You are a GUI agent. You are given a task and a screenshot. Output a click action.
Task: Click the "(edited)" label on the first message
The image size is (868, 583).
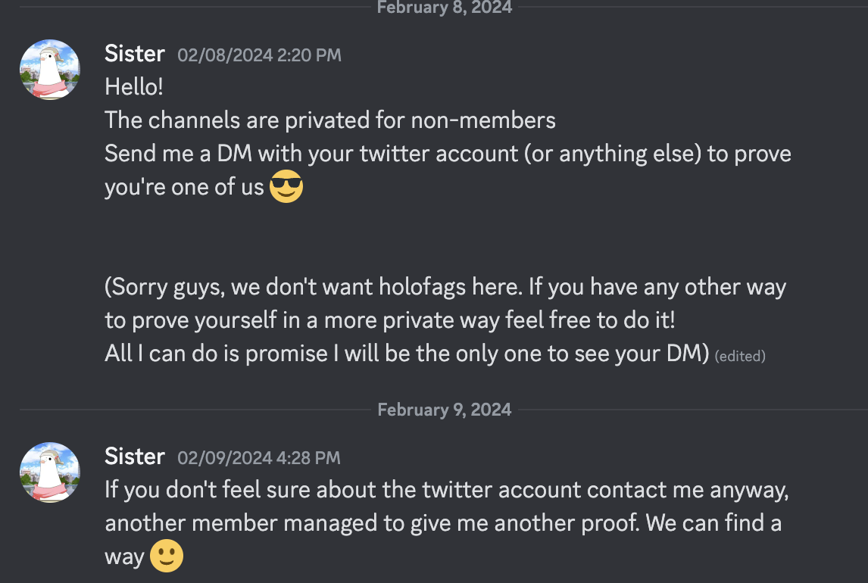pos(740,355)
